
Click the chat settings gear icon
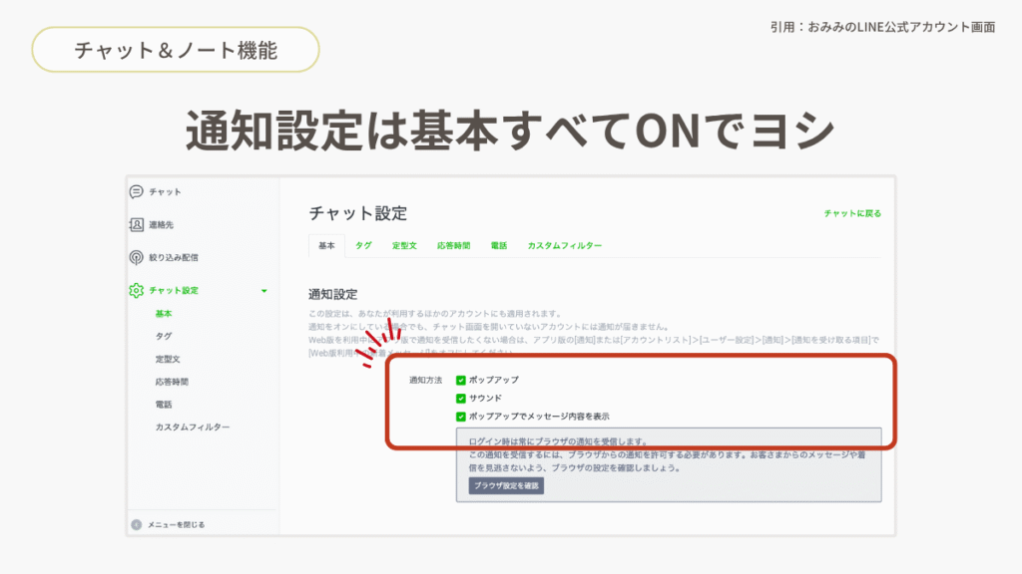[137, 290]
